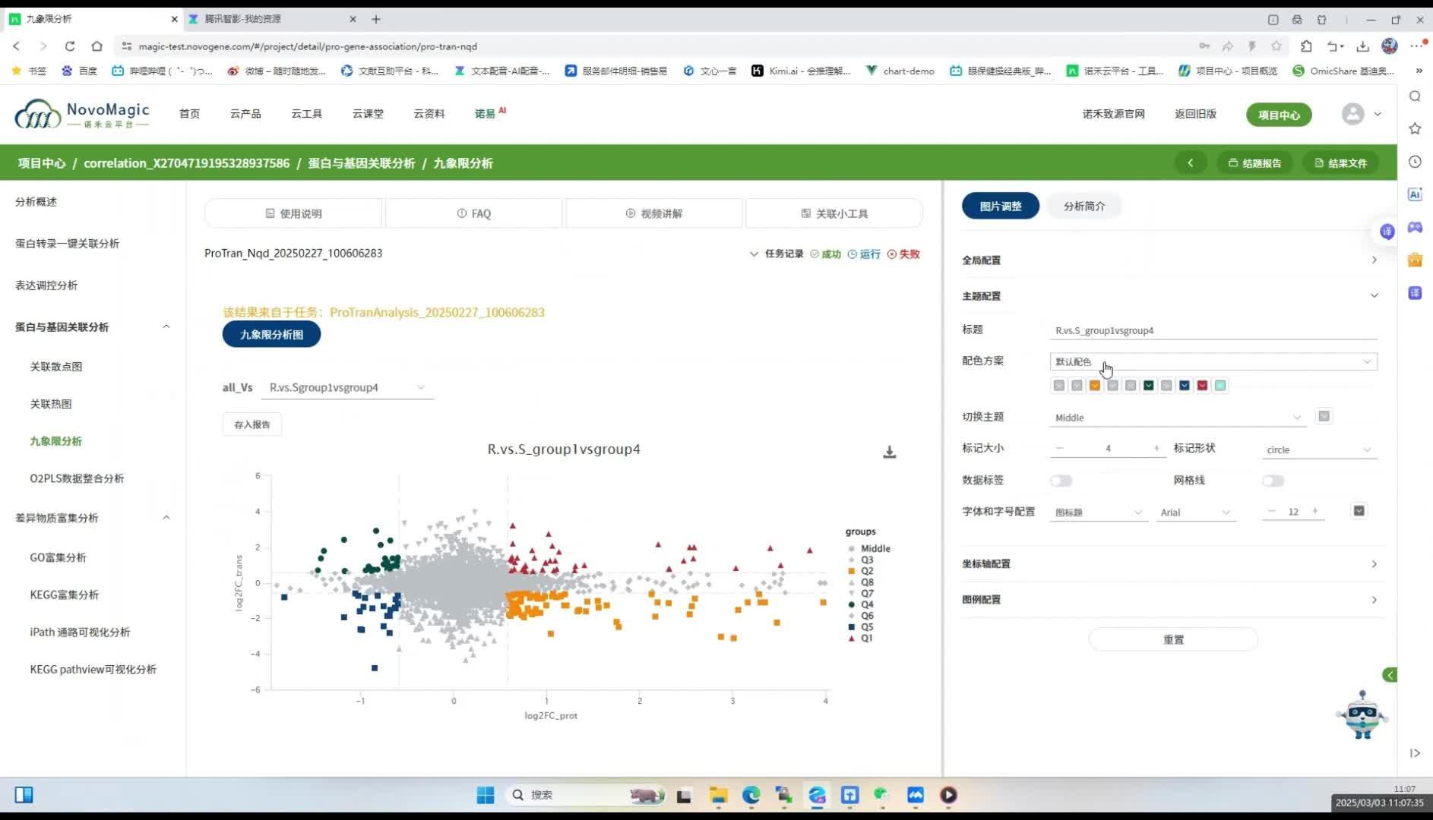1433x820 pixels.
Task: Check the box next to font size settings
Action: click(x=1359, y=511)
